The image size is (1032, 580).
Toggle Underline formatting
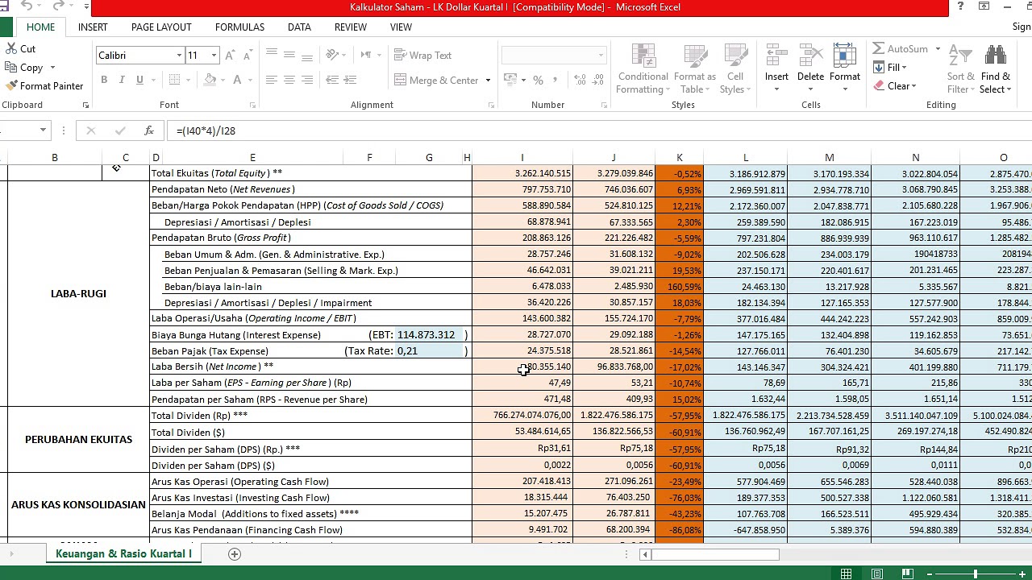point(139,80)
